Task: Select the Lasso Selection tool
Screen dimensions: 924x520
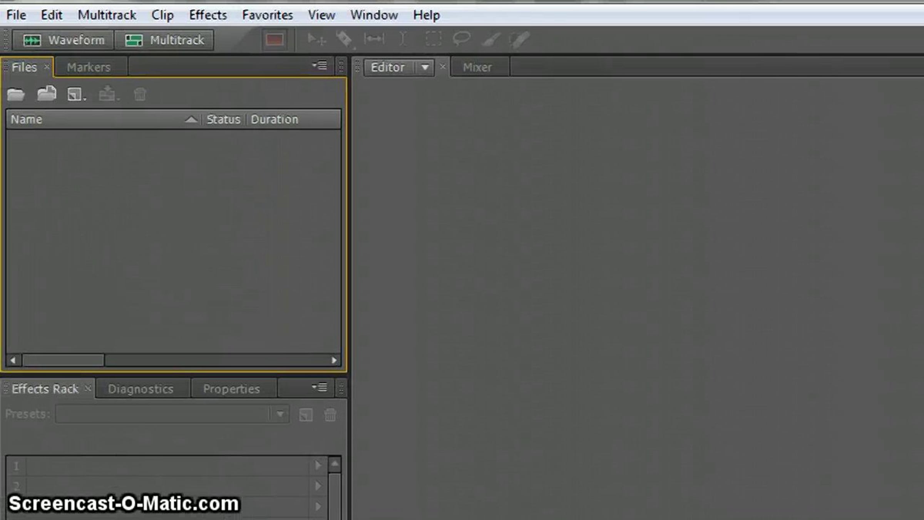Action: [461, 39]
